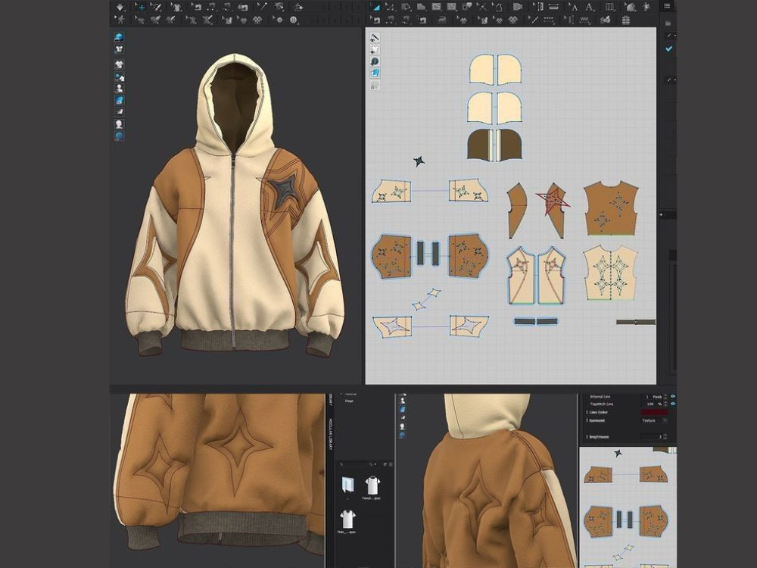Hide the Topstitch Line with its eye icon

[x=673, y=404]
